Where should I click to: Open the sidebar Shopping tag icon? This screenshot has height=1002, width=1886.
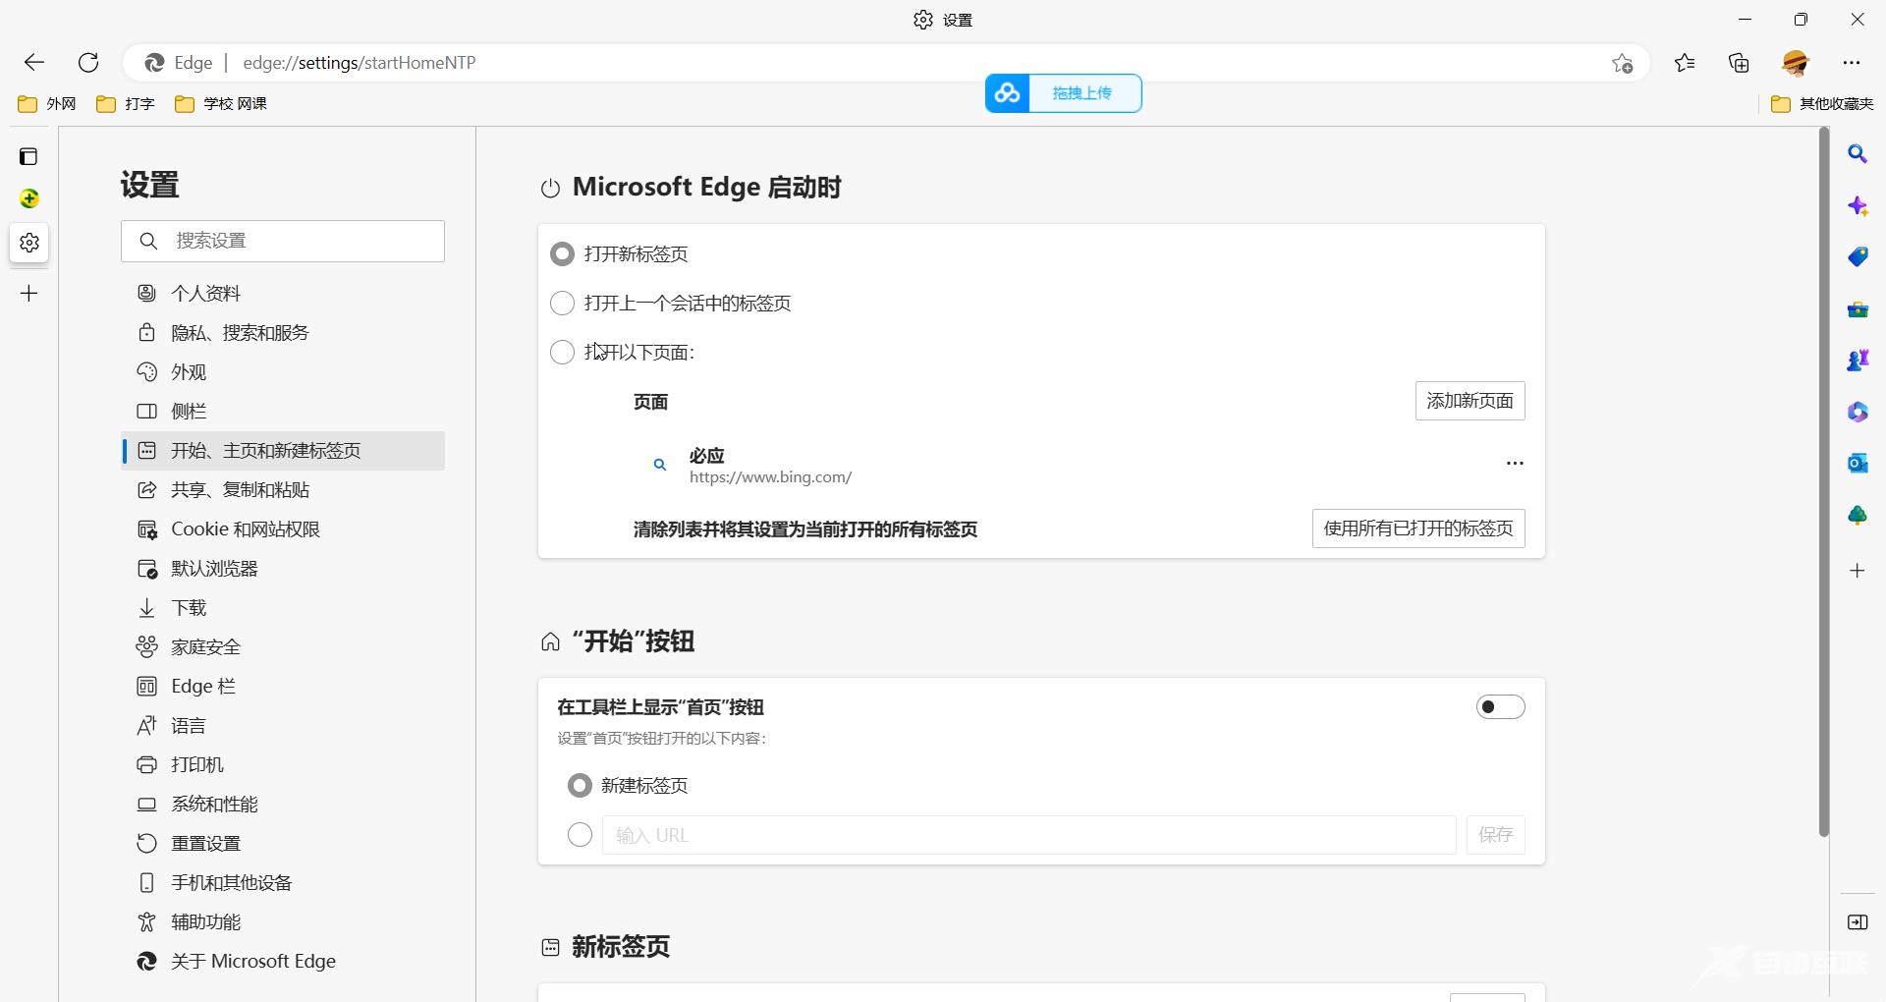[x=1858, y=257]
